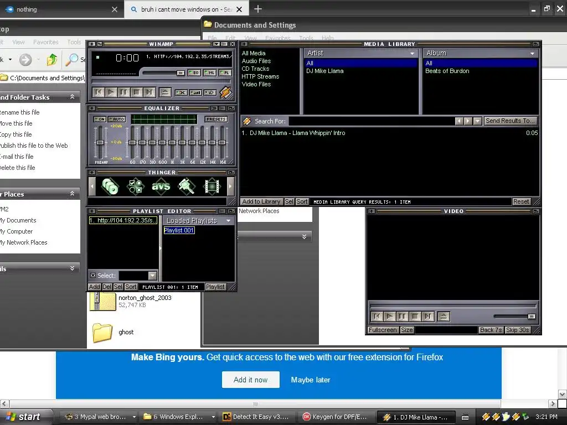Screen dimensions: 567x425
Task: Open dropdown arrow beside Send Results To
Action: click(477, 121)
